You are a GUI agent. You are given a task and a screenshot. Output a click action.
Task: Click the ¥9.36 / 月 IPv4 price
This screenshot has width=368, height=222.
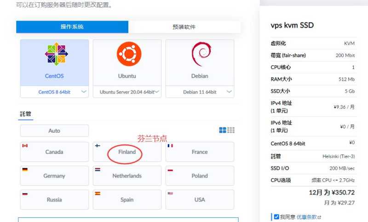pos(344,107)
